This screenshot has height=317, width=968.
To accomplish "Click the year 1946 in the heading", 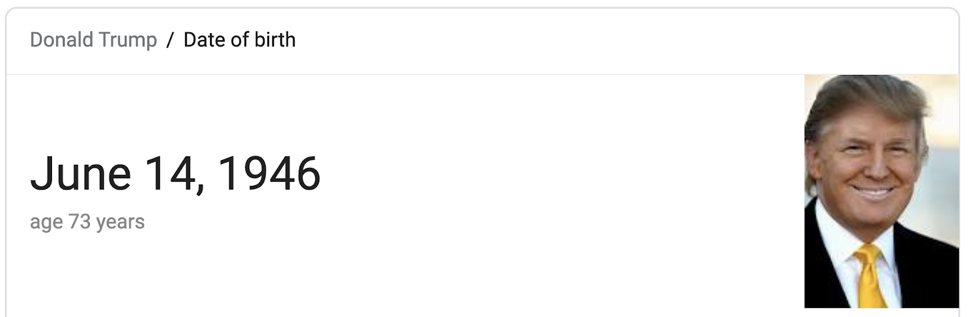I will point(269,174).
